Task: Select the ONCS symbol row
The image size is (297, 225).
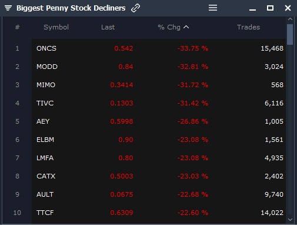Action: (x=159, y=48)
